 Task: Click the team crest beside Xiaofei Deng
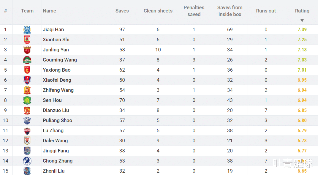point(27,80)
